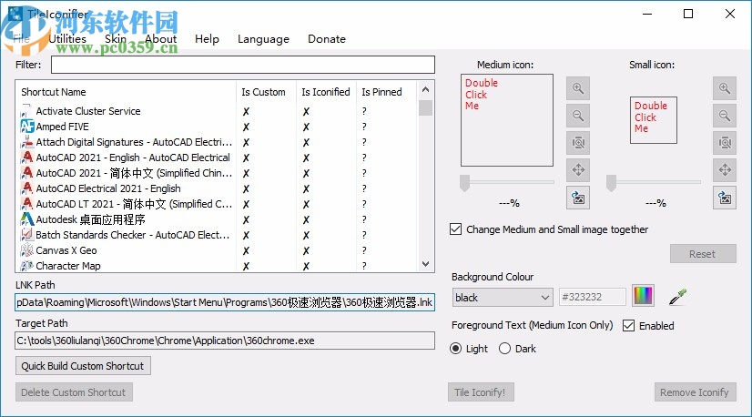Focus the Filter text field
The height and width of the screenshot is (417, 752).
tap(243, 65)
